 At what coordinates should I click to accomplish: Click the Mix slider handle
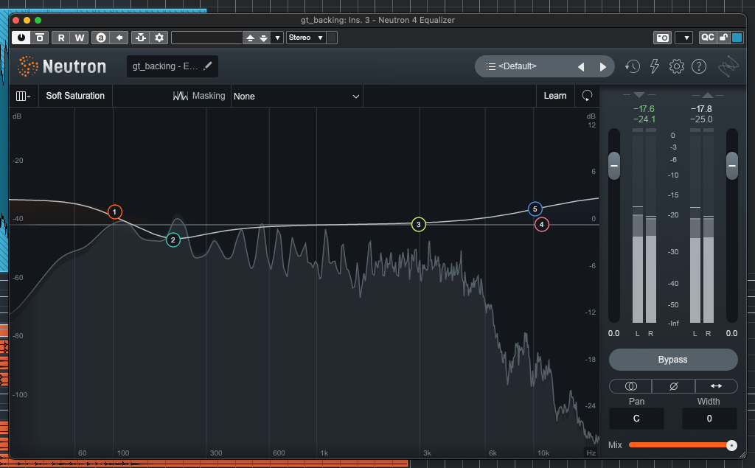[731, 445]
